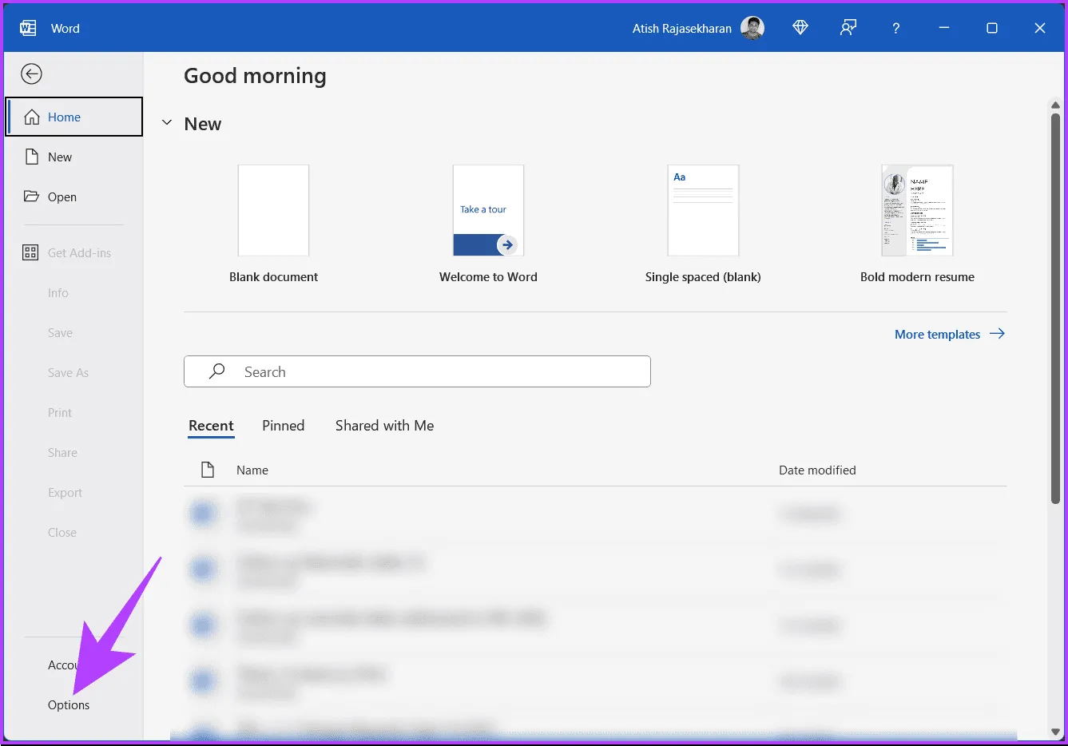Open the Bold modern resume template
Screen dimensions: 1068x746
point(917,211)
